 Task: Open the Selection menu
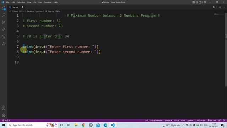21,2
